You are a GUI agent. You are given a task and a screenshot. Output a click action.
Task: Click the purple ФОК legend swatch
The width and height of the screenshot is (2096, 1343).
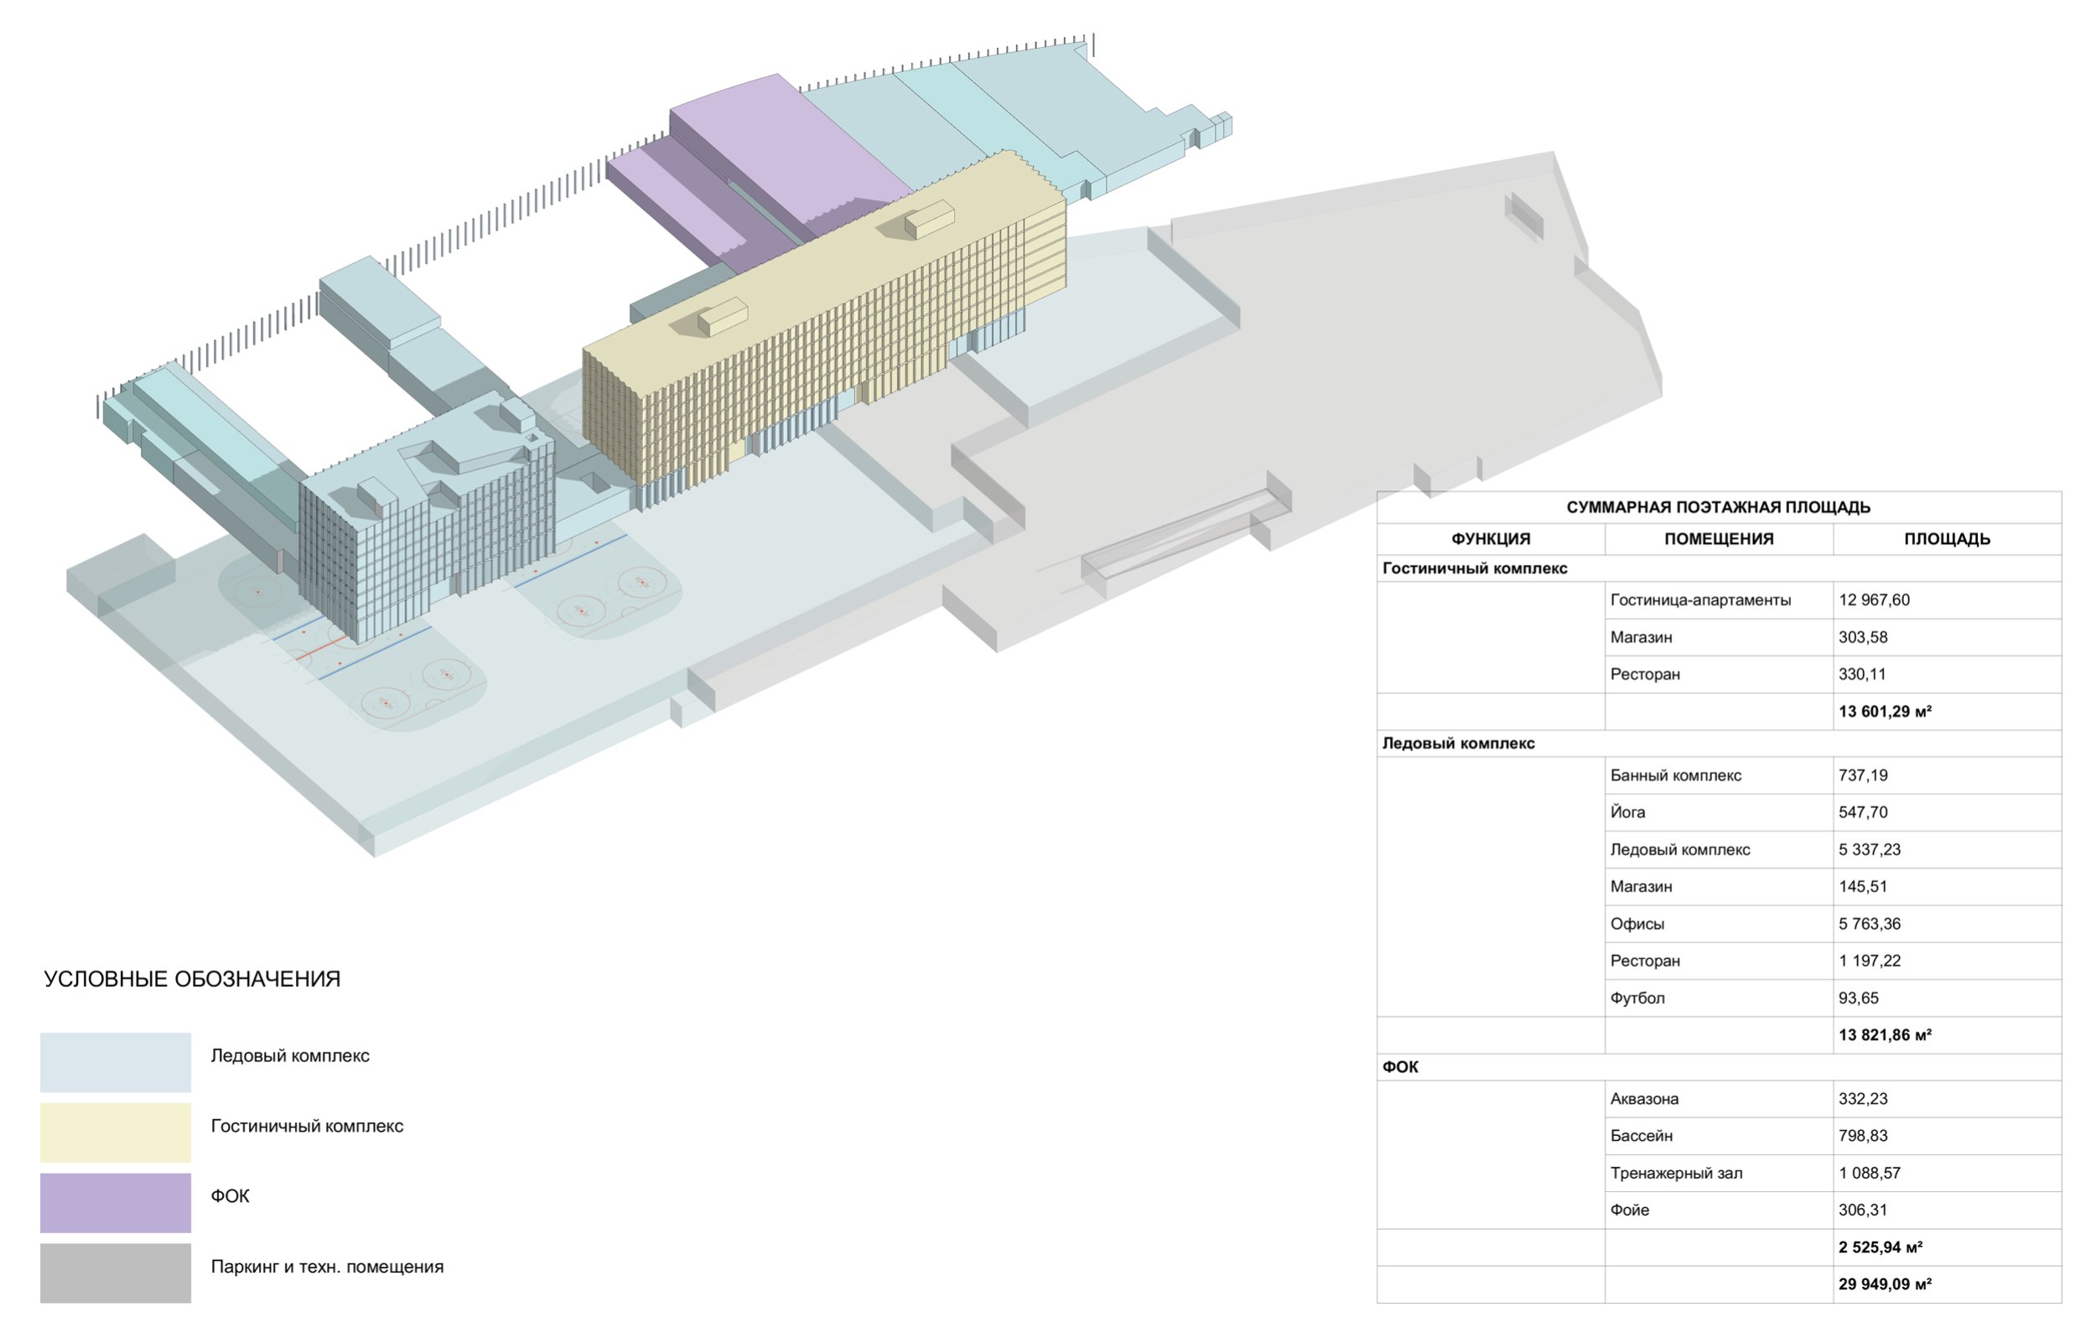[x=115, y=1203]
